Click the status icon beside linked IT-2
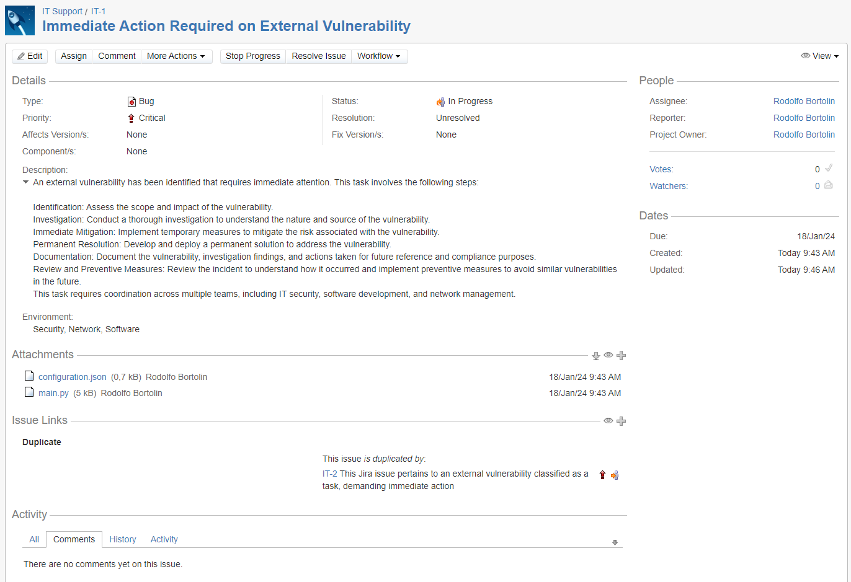Viewport: 851px width, 582px height. [615, 475]
